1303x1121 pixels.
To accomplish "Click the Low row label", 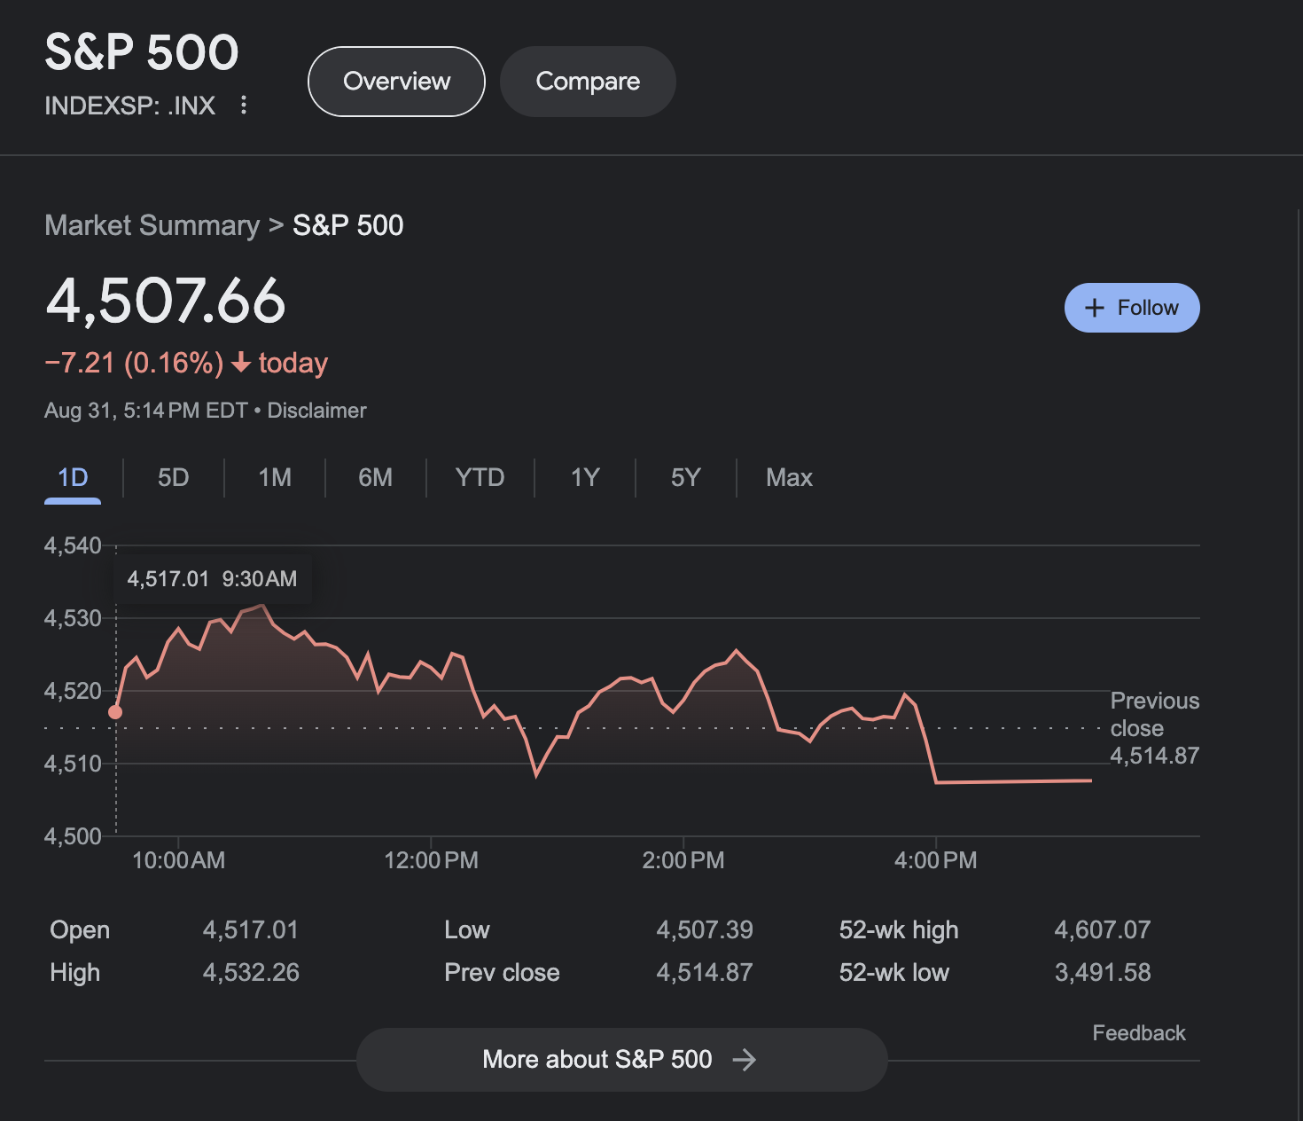I will (x=467, y=929).
